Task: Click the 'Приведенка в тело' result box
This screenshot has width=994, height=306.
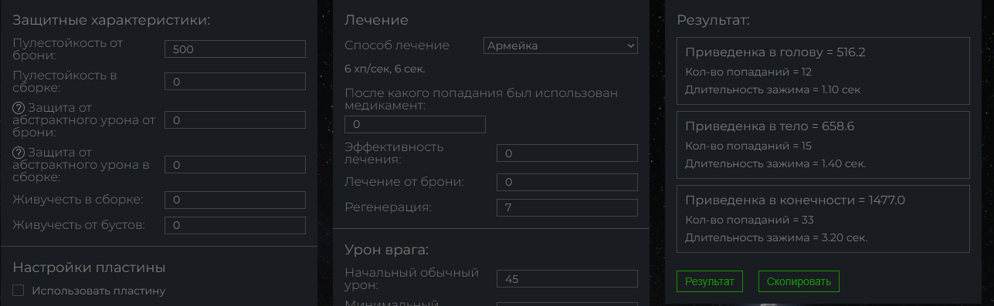Action: [x=823, y=145]
